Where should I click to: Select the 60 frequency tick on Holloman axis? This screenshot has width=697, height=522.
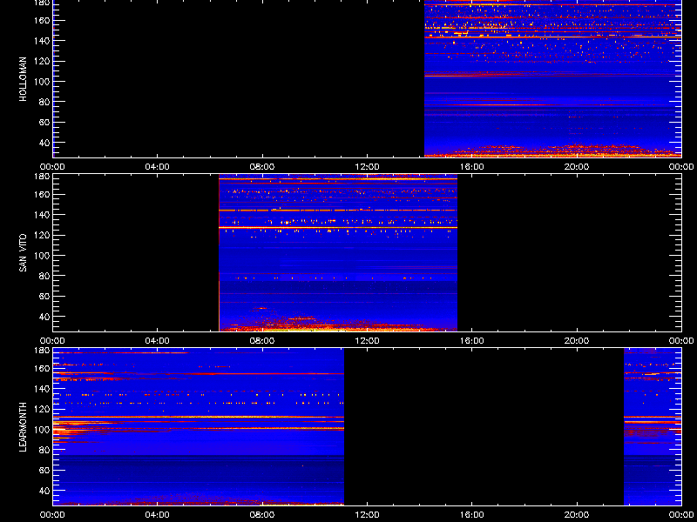click(x=45, y=122)
